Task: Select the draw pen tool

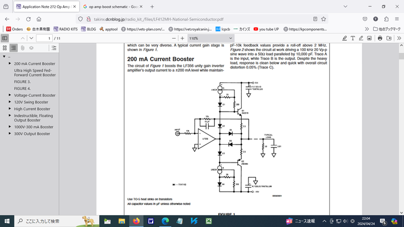Action: point(361,38)
